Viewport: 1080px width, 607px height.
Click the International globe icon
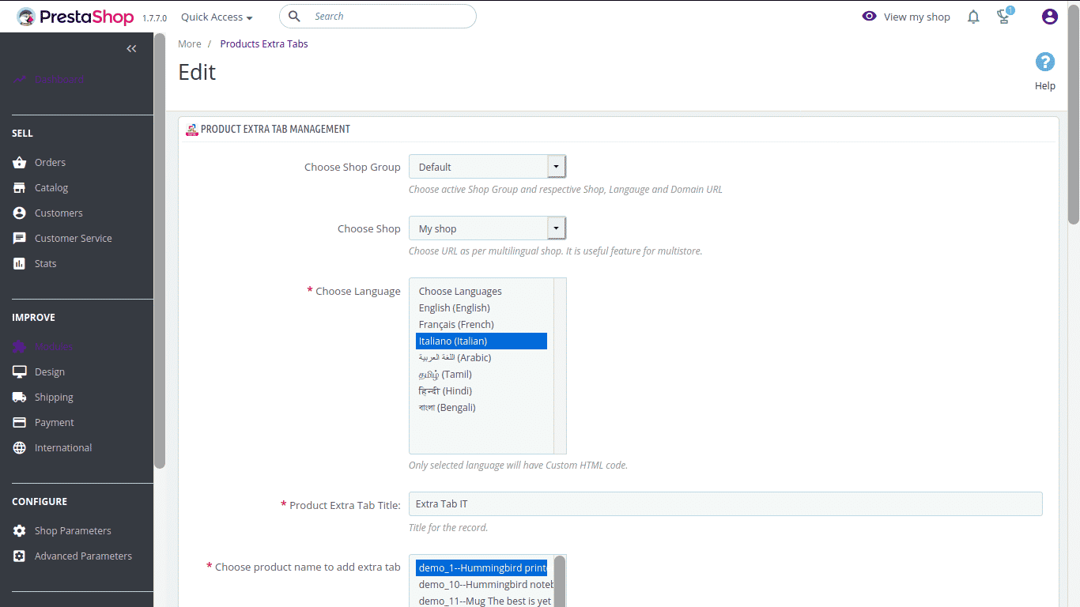point(20,448)
